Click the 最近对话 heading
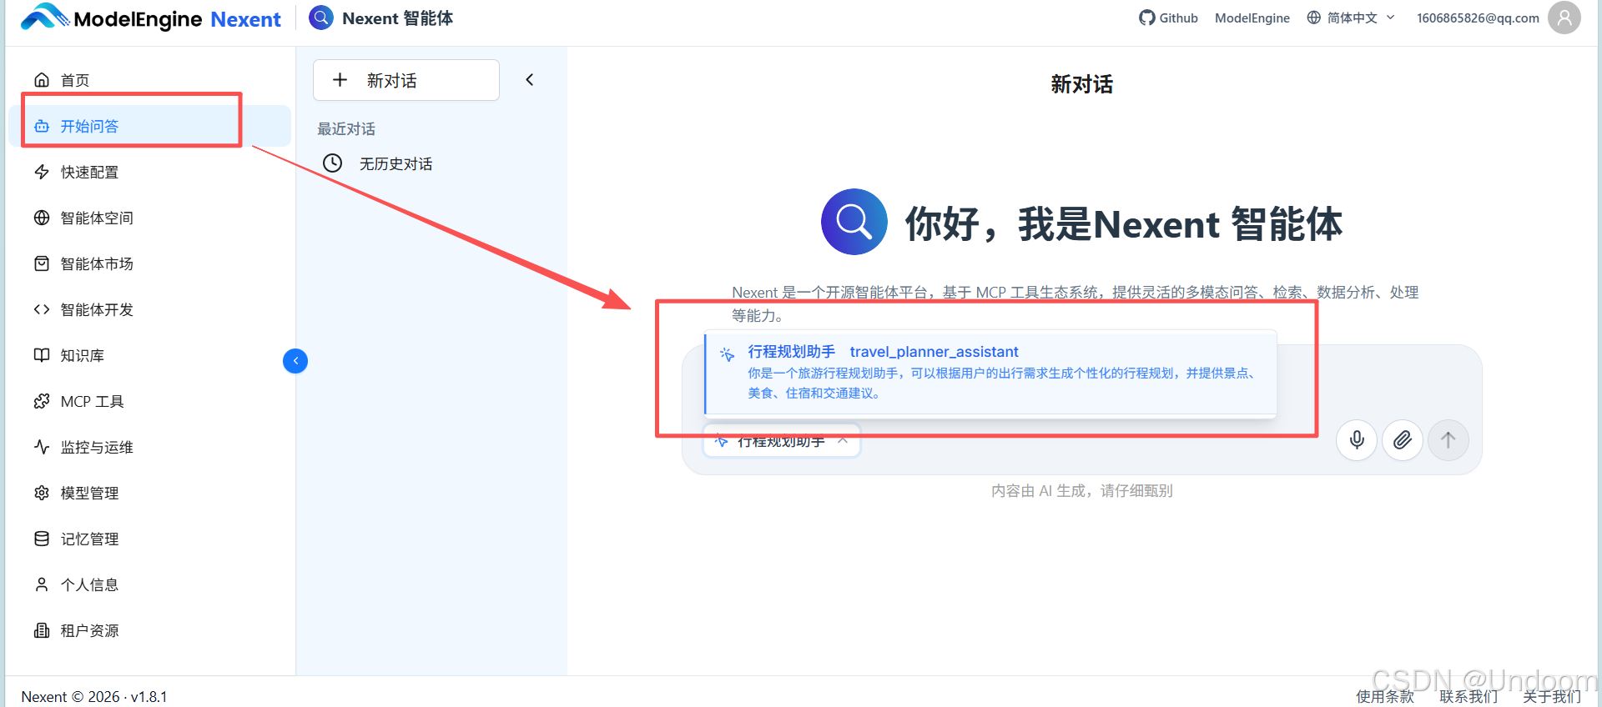The height and width of the screenshot is (707, 1602). point(346,128)
